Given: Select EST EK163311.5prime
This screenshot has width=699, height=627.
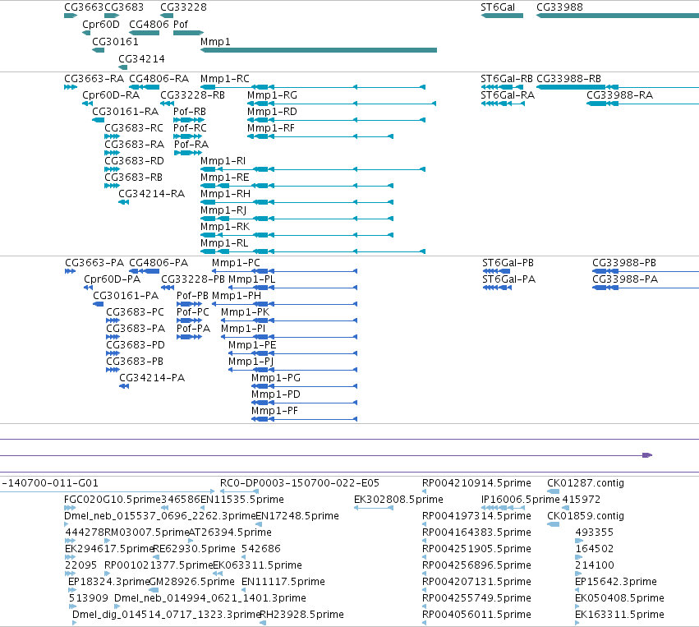Looking at the screenshot, I should 577,623.
